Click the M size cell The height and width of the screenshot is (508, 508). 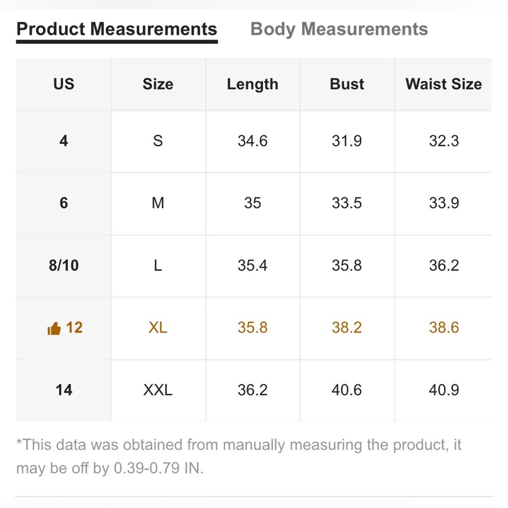pos(158,204)
